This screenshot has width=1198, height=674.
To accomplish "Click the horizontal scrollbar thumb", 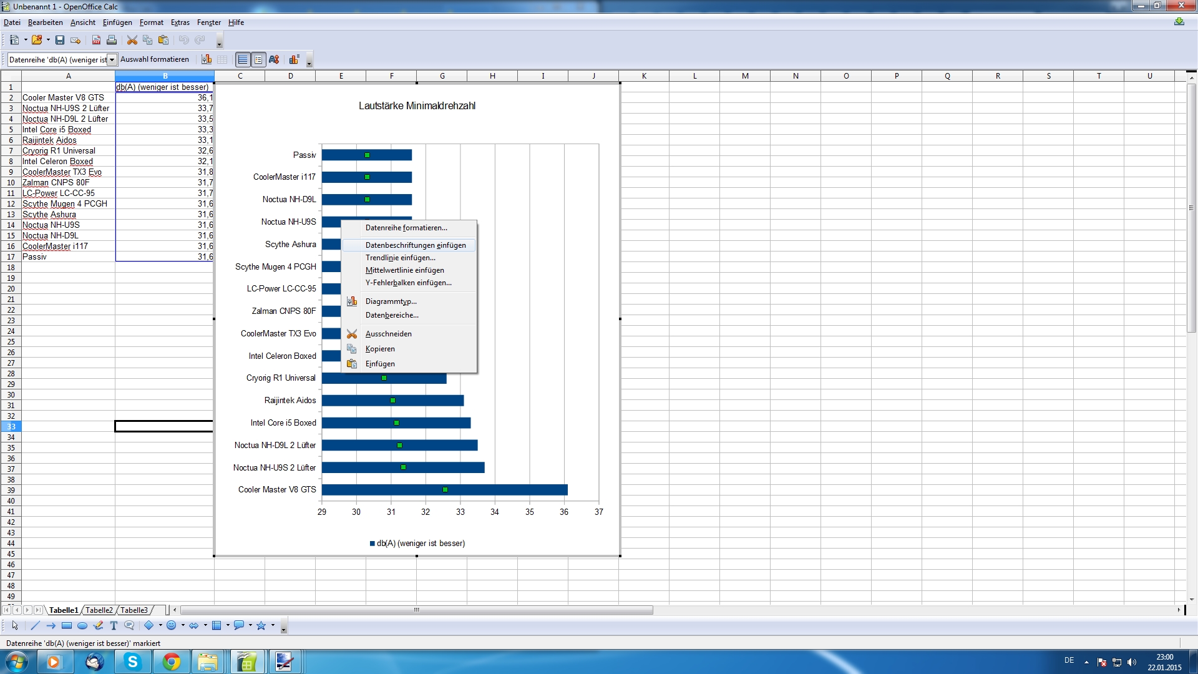I will (417, 610).
